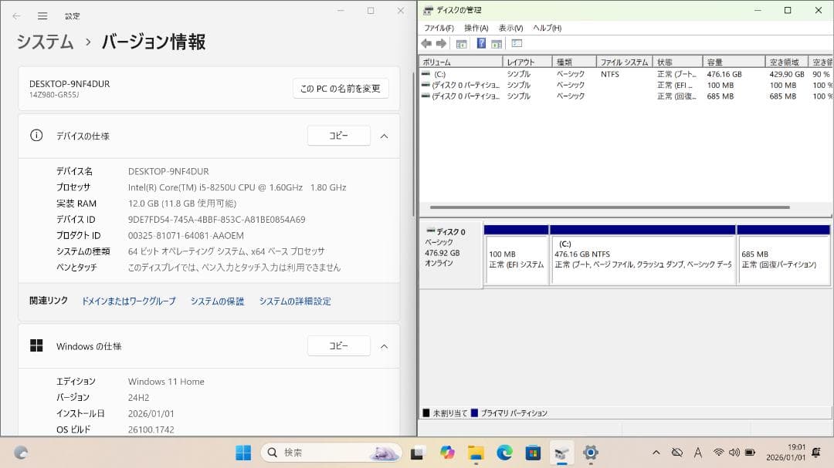Collapse the デバイスの仕様 section chevron
Screen dimensions: 834x468
click(384, 136)
